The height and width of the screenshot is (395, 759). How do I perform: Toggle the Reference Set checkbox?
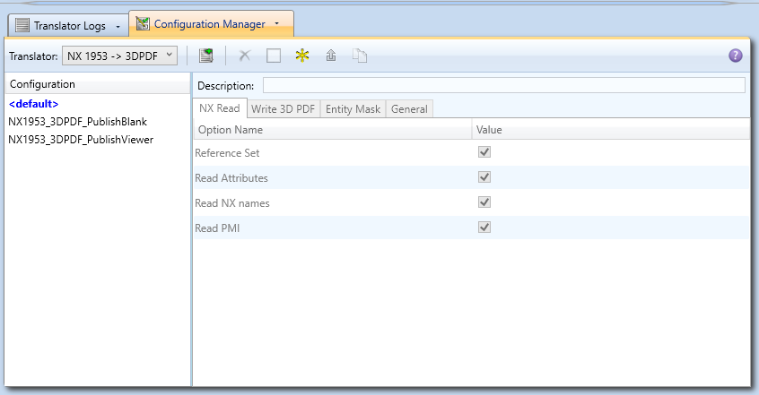[484, 151]
